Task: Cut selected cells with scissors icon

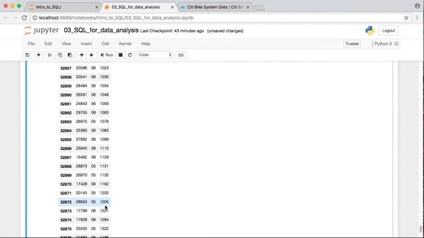Action: pos(50,55)
